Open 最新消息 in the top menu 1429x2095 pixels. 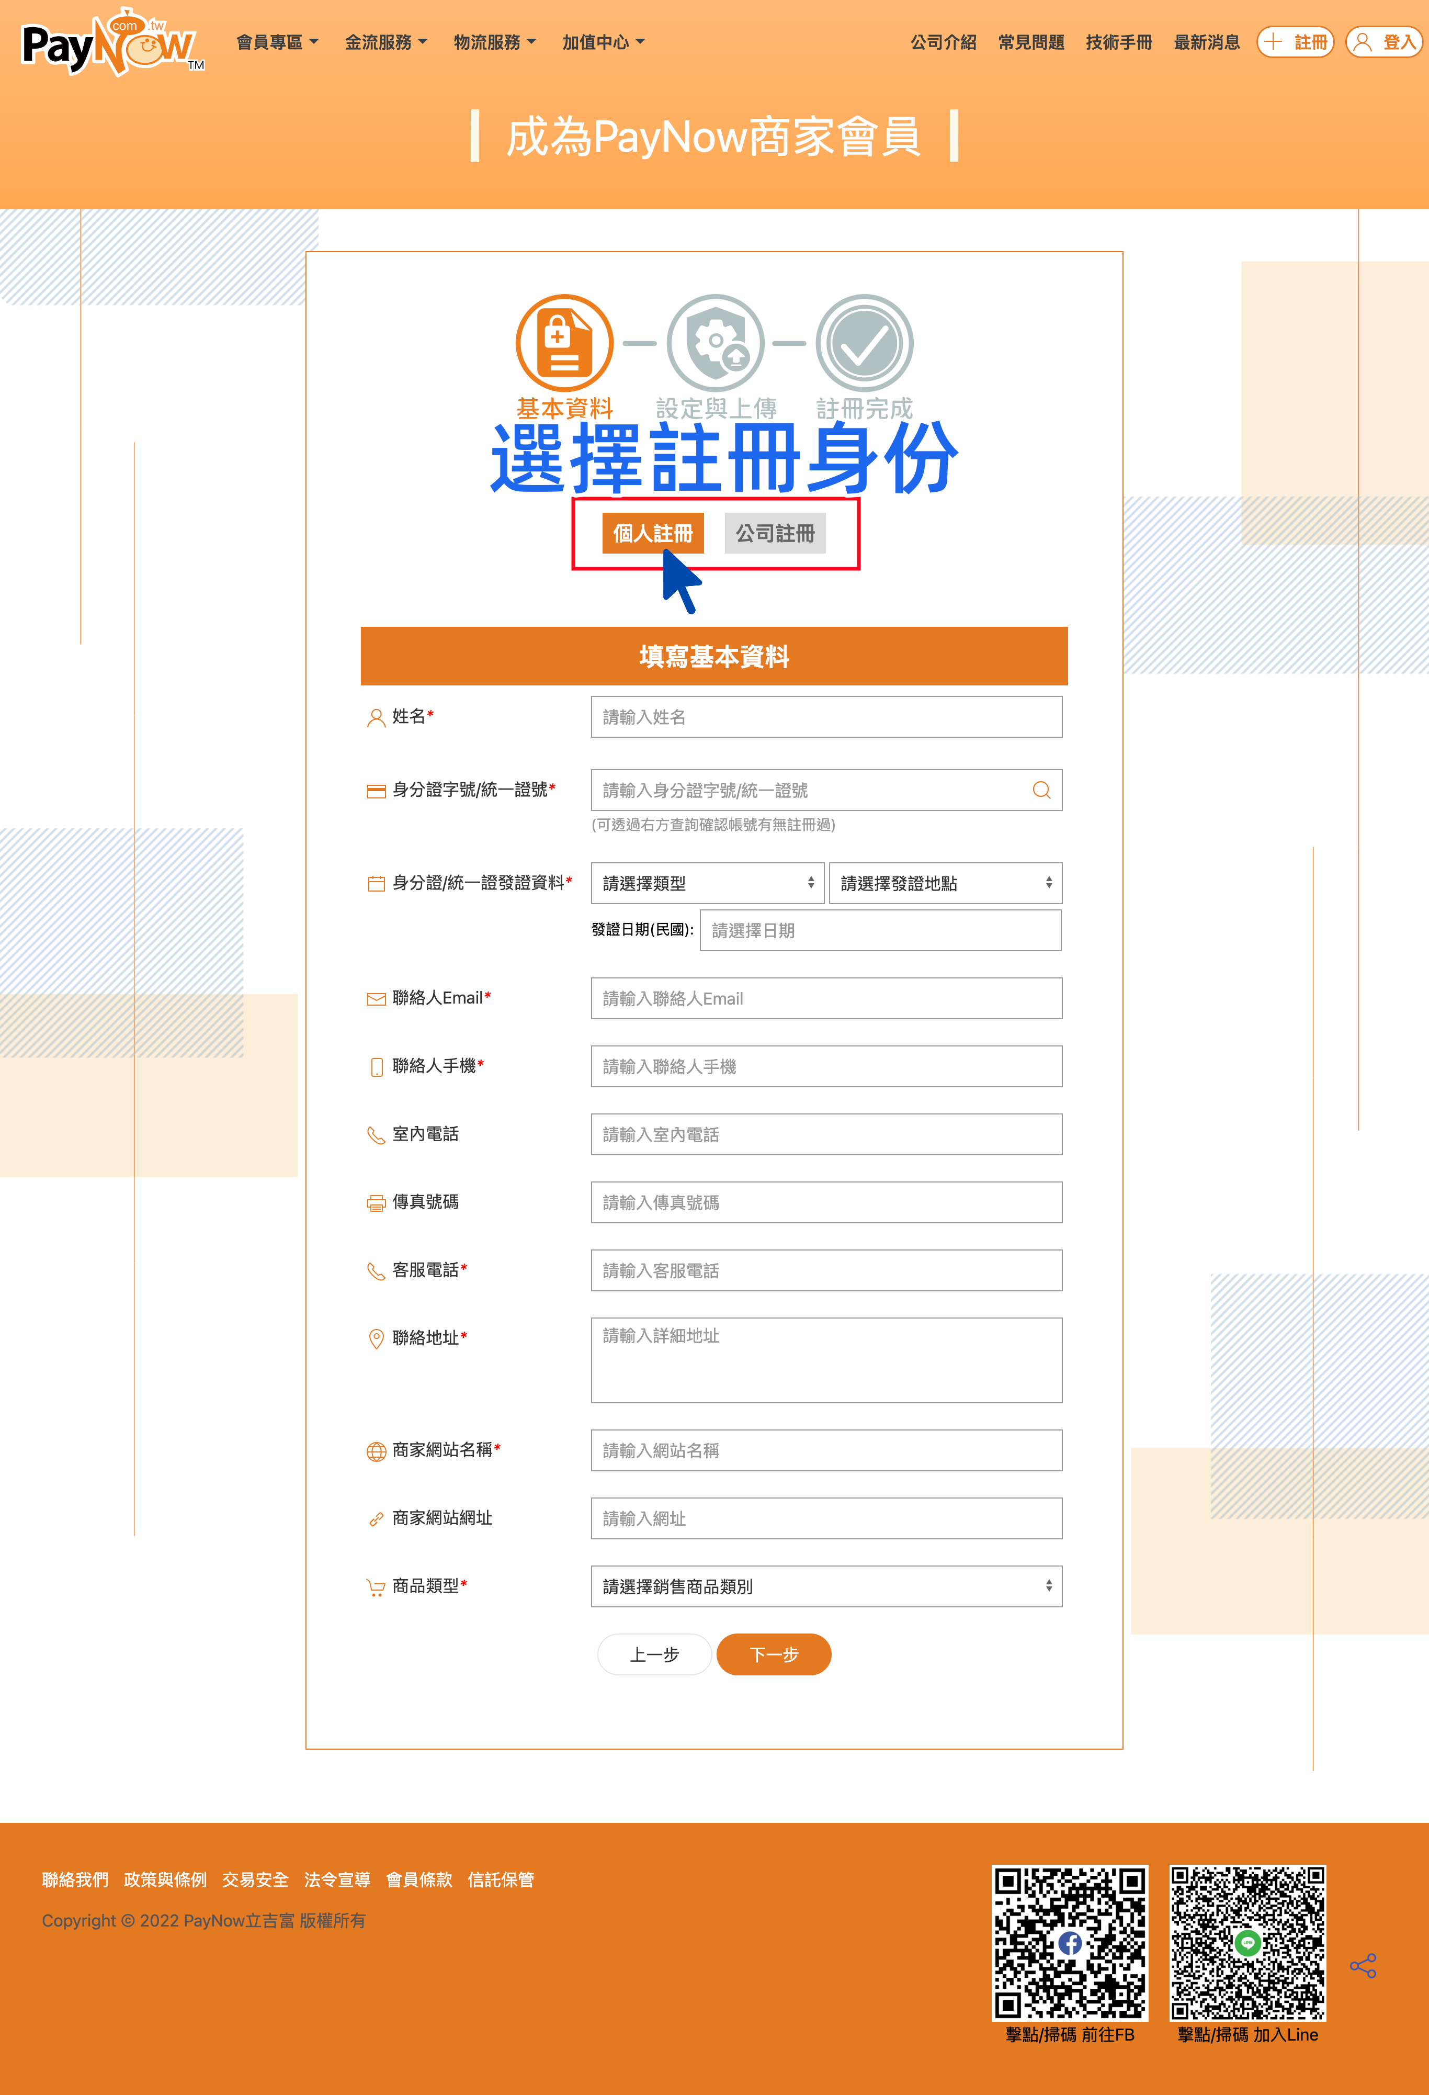pyautogui.click(x=1207, y=42)
